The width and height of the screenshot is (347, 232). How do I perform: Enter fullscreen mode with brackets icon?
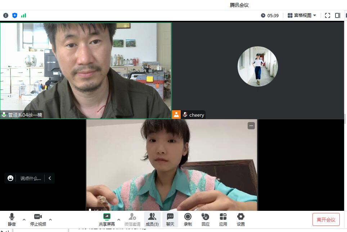327,15
